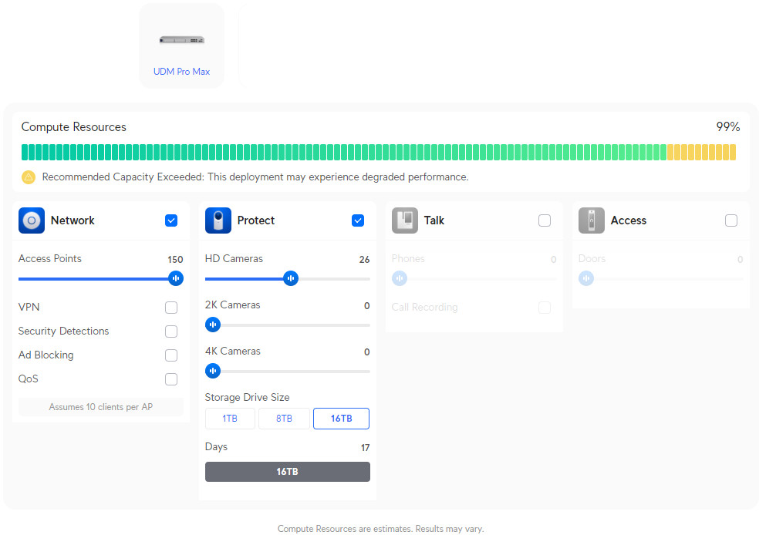This screenshot has width=776, height=535.
Task: Click the Storage Drive Size label
Action: (247, 398)
